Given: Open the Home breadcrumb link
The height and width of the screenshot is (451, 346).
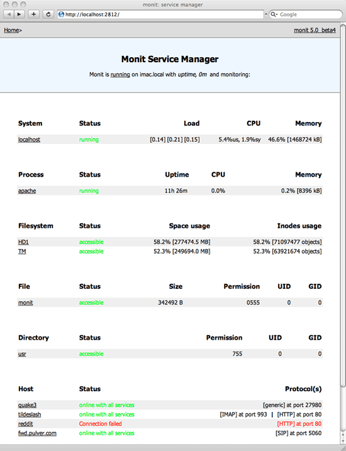Looking at the screenshot, I should pos(11,30).
